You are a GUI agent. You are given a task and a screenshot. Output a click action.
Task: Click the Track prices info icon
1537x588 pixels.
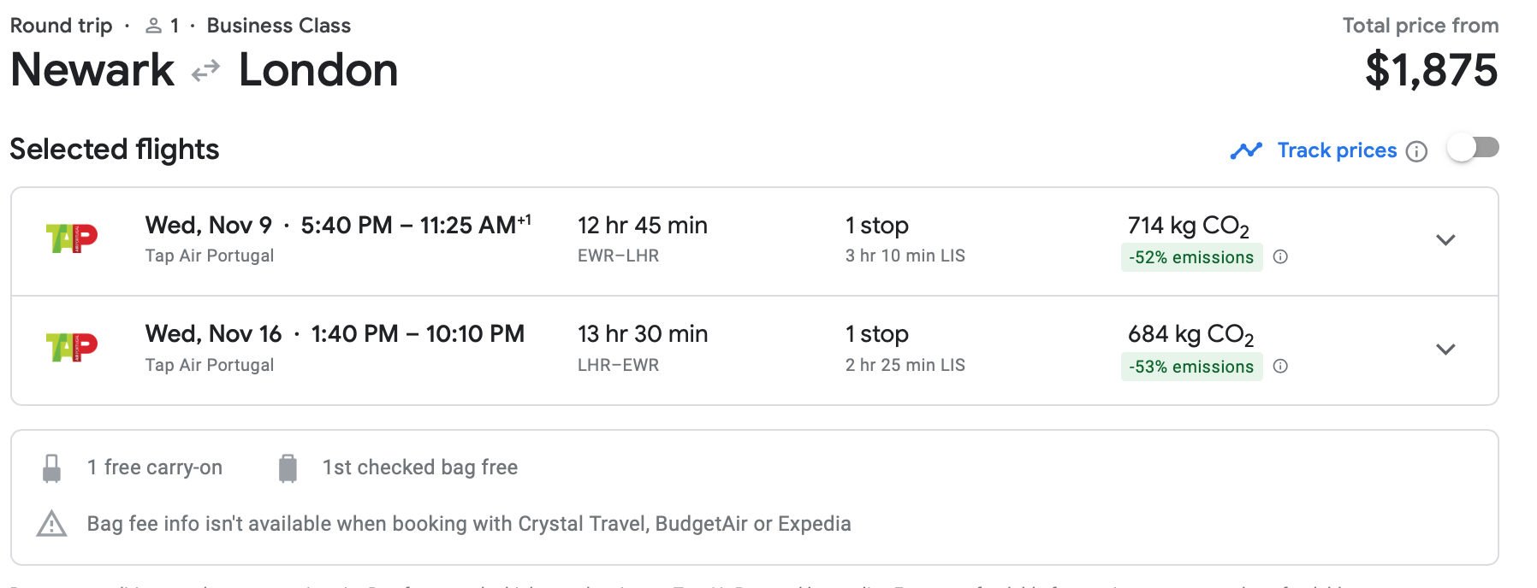point(1417,151)
